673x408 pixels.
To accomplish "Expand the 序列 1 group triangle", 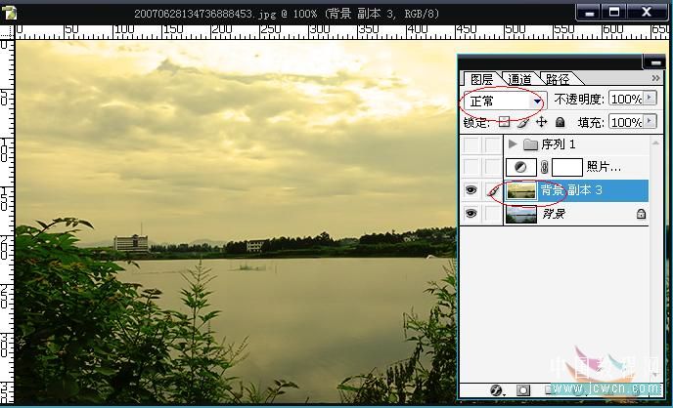I will pos(512,143).
